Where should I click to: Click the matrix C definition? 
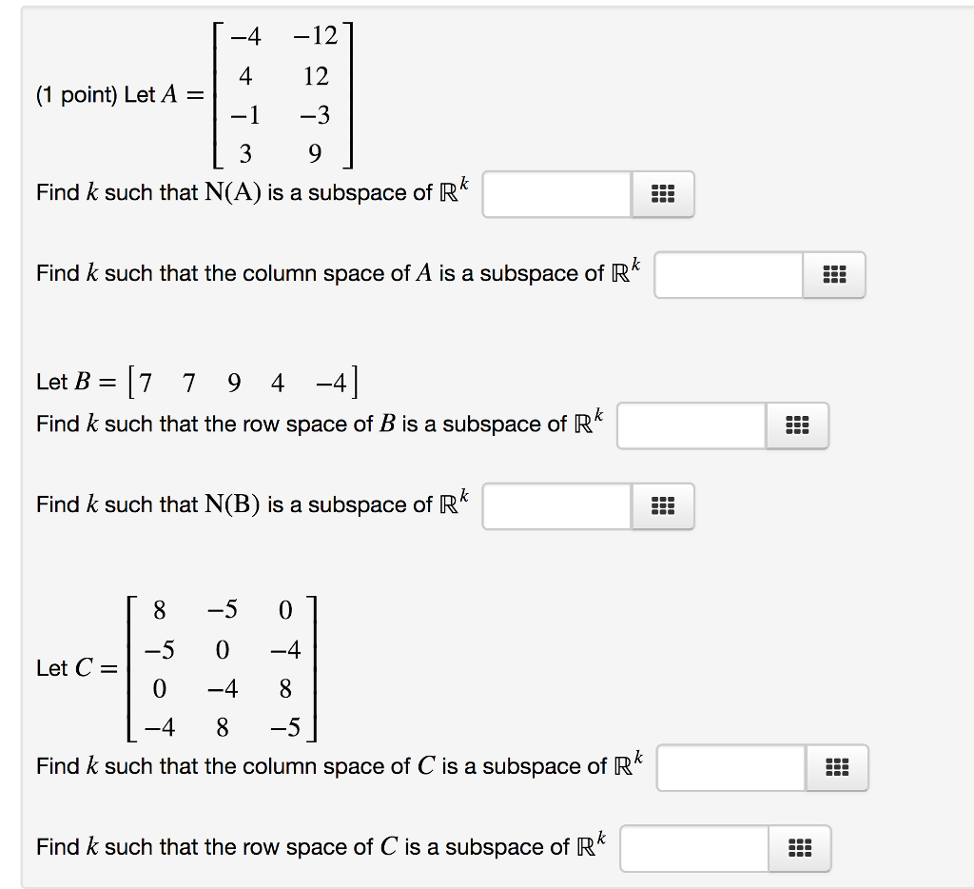[222, 668]
